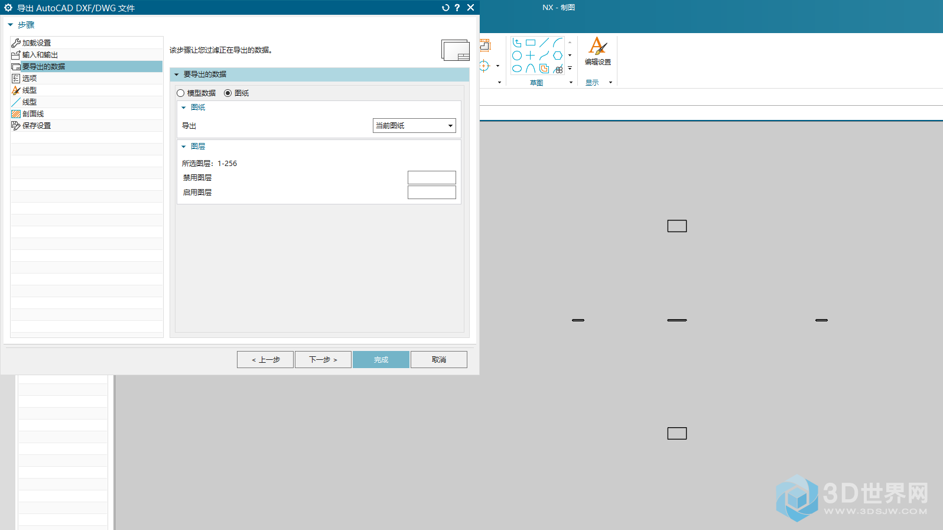
Task: Open 线型 step with pen icon
Action: pyautogui.click(x=86, y=90)
